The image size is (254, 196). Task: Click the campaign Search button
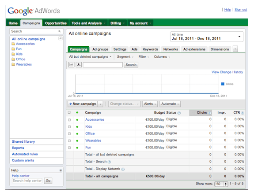[x=131, y=65]
